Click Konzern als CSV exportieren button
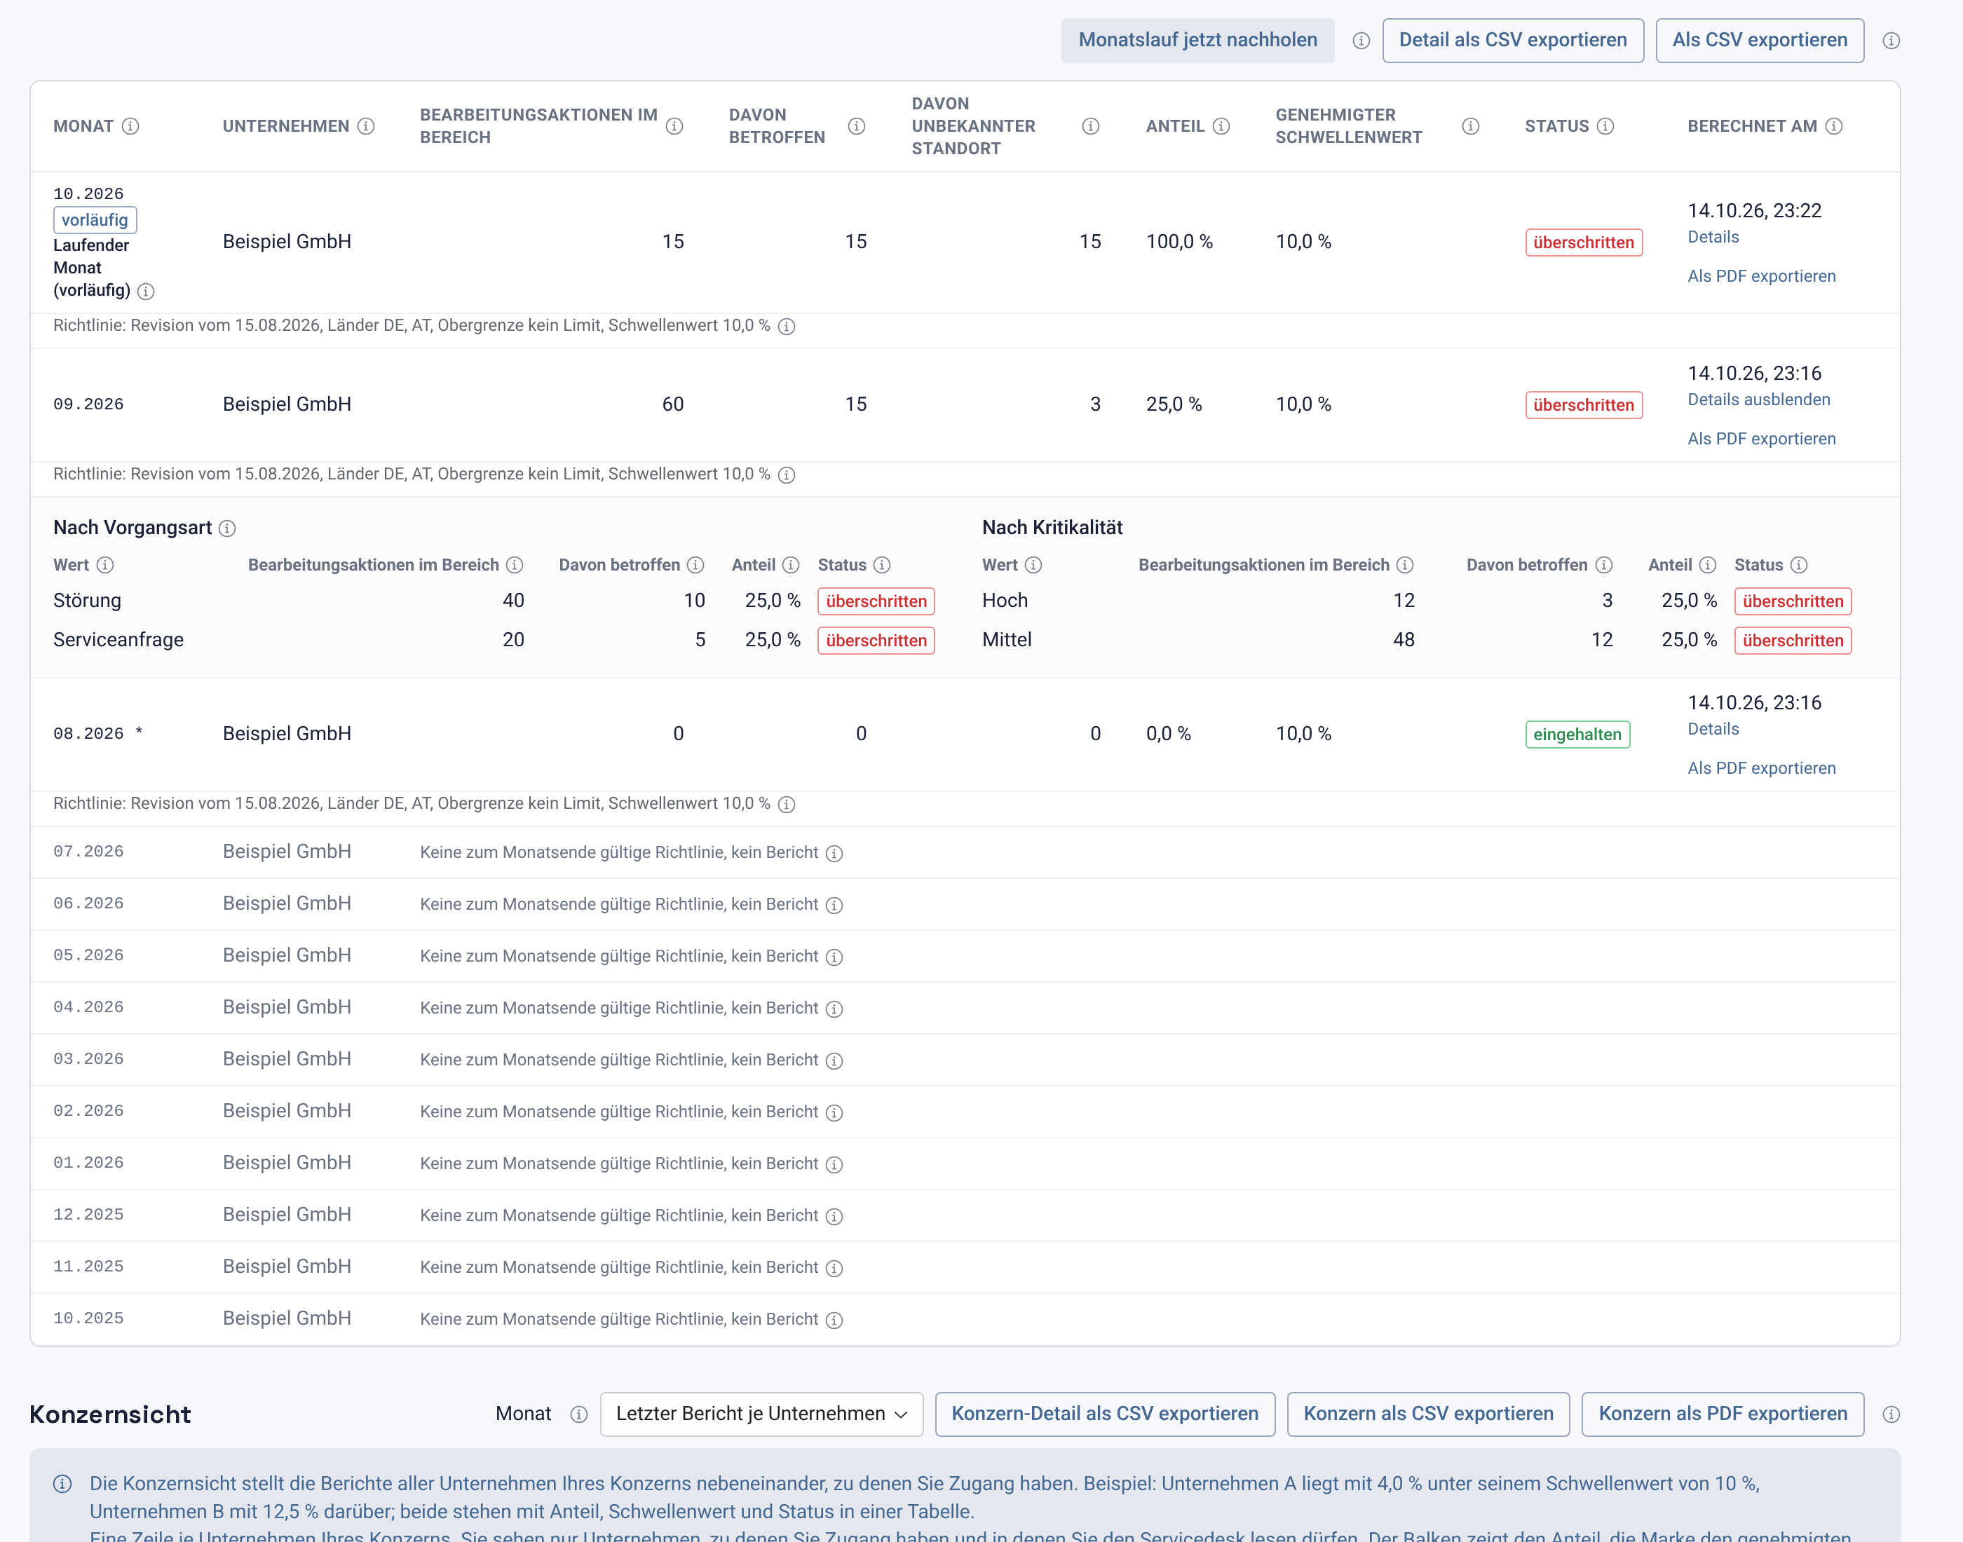The image size is (1963, 1542). point(1427,1414)
